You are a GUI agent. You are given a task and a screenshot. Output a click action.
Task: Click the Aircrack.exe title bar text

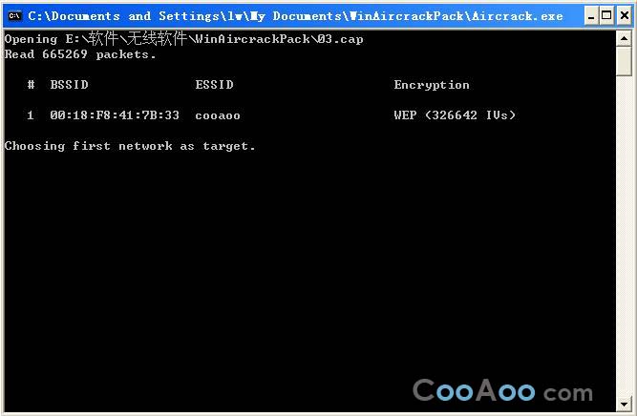[x=295, y=16]
